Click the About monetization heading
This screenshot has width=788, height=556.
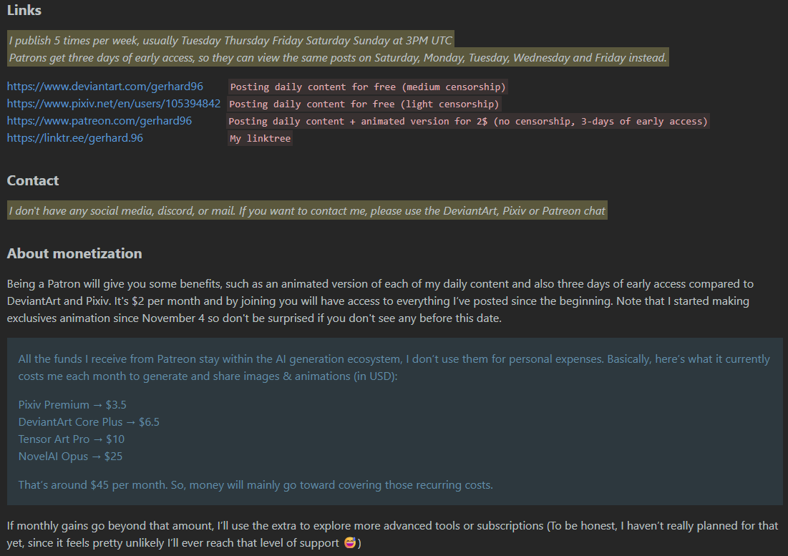point(74,253)
